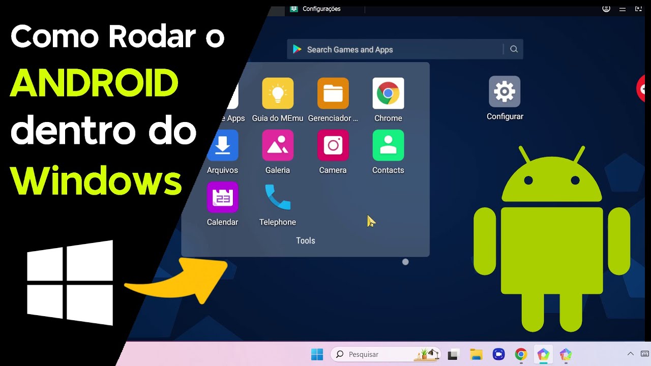The width and height of the screenshot is (651, 366).
Task: Expand system tray hidden icons chevron
Action: (631, 354)
